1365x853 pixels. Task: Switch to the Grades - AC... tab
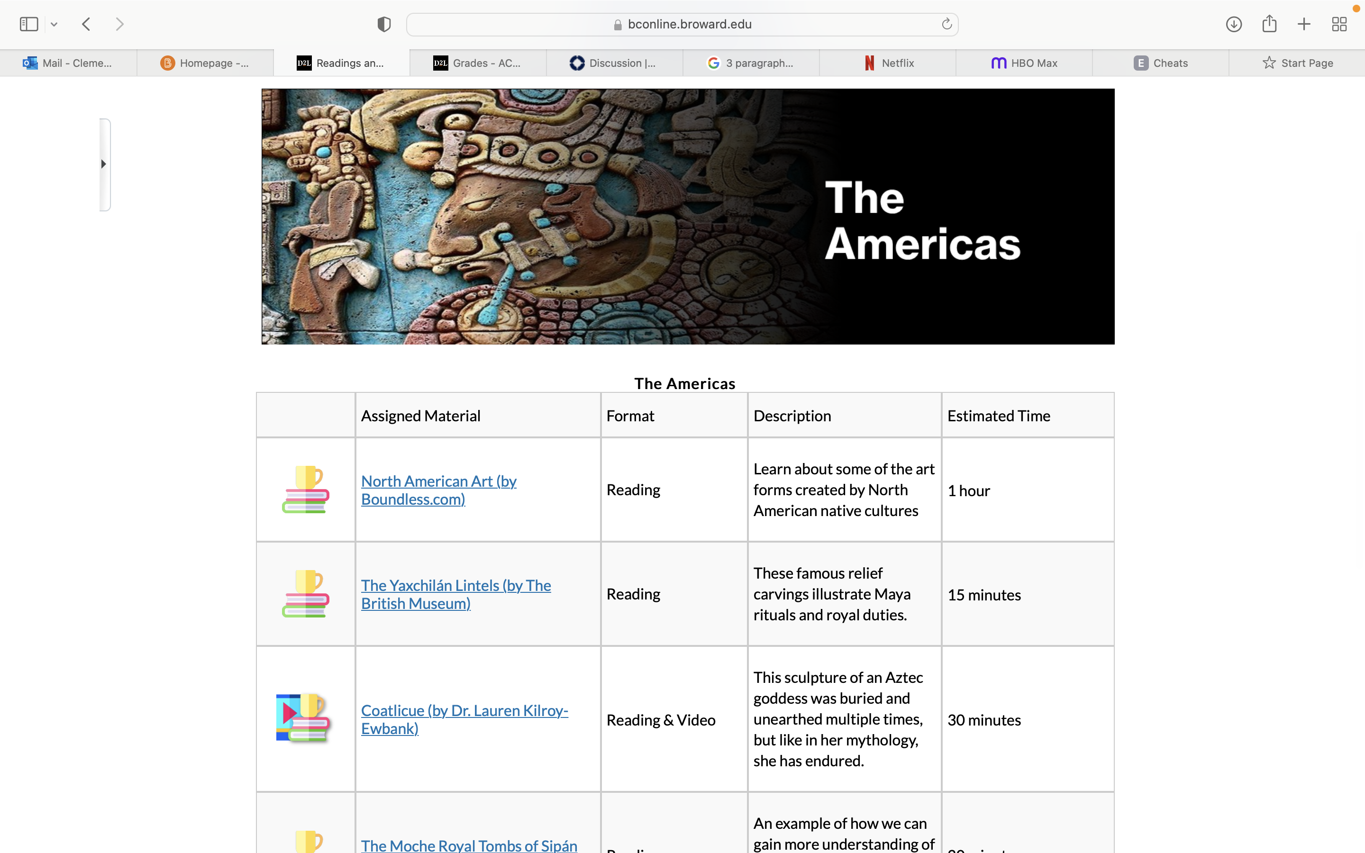(x=478, y=63)
